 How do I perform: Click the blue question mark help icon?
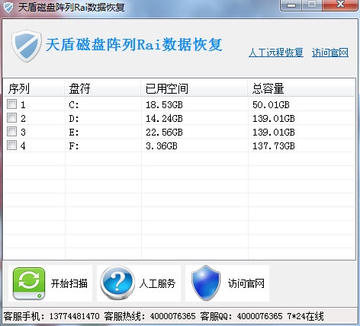click(117, 283)
